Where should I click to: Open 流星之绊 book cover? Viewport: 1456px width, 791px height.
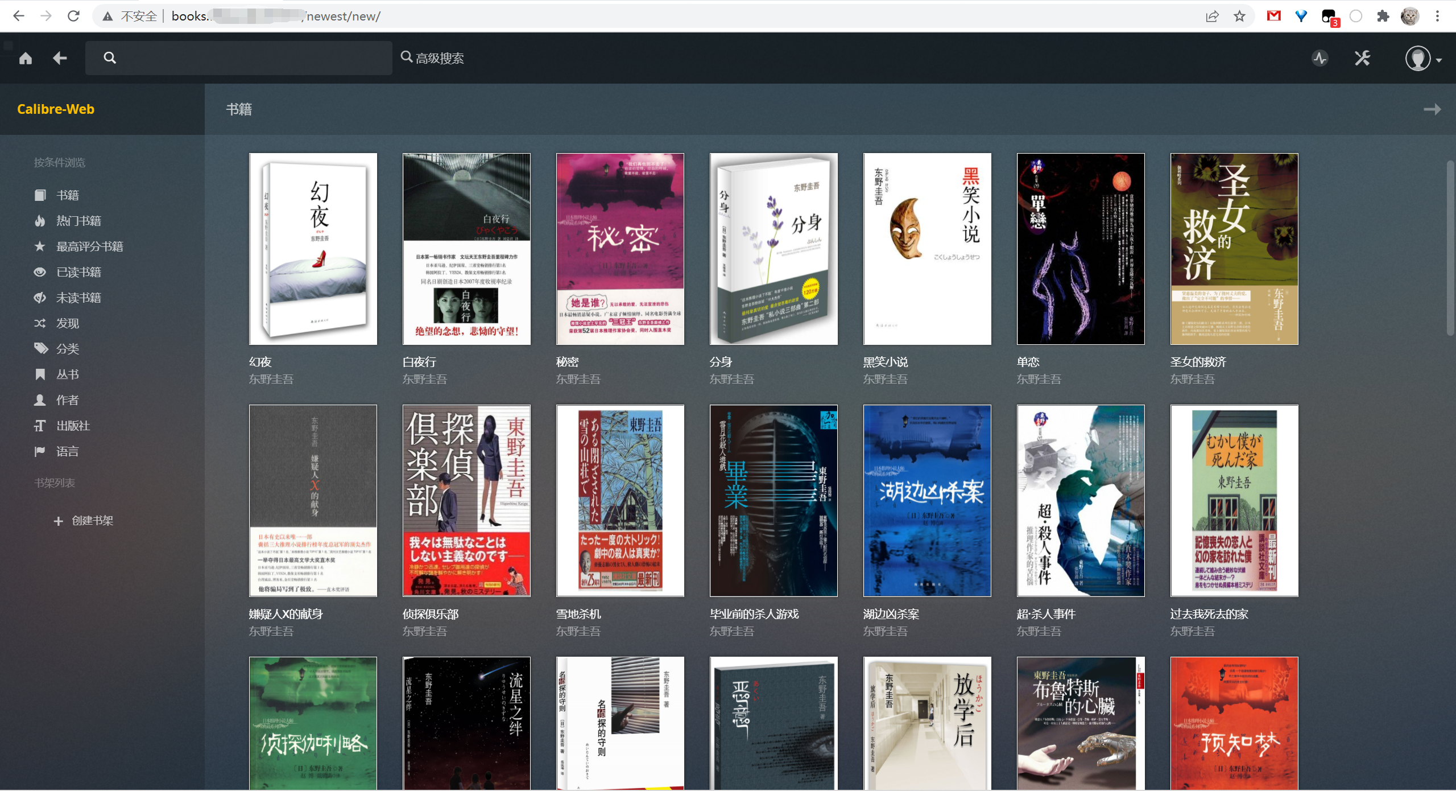pyautogui.click(x=467, y=723)
